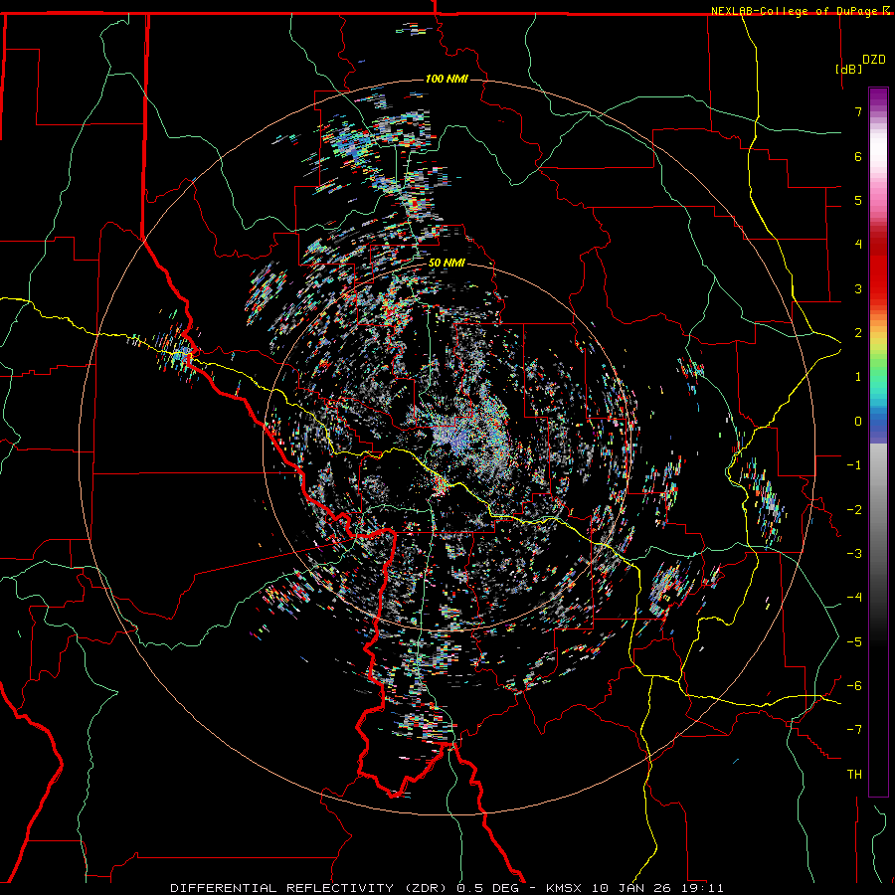The image size is (895, 895).
Task: Click the purple top end of the color bar
Action: coord(878,94)
